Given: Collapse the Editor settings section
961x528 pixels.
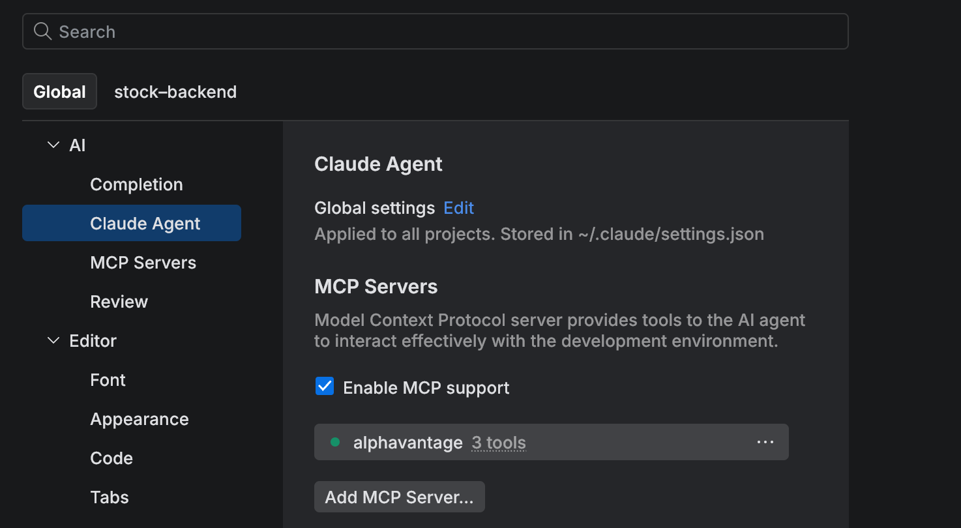Looking at the screenshot, I should 53,340.
